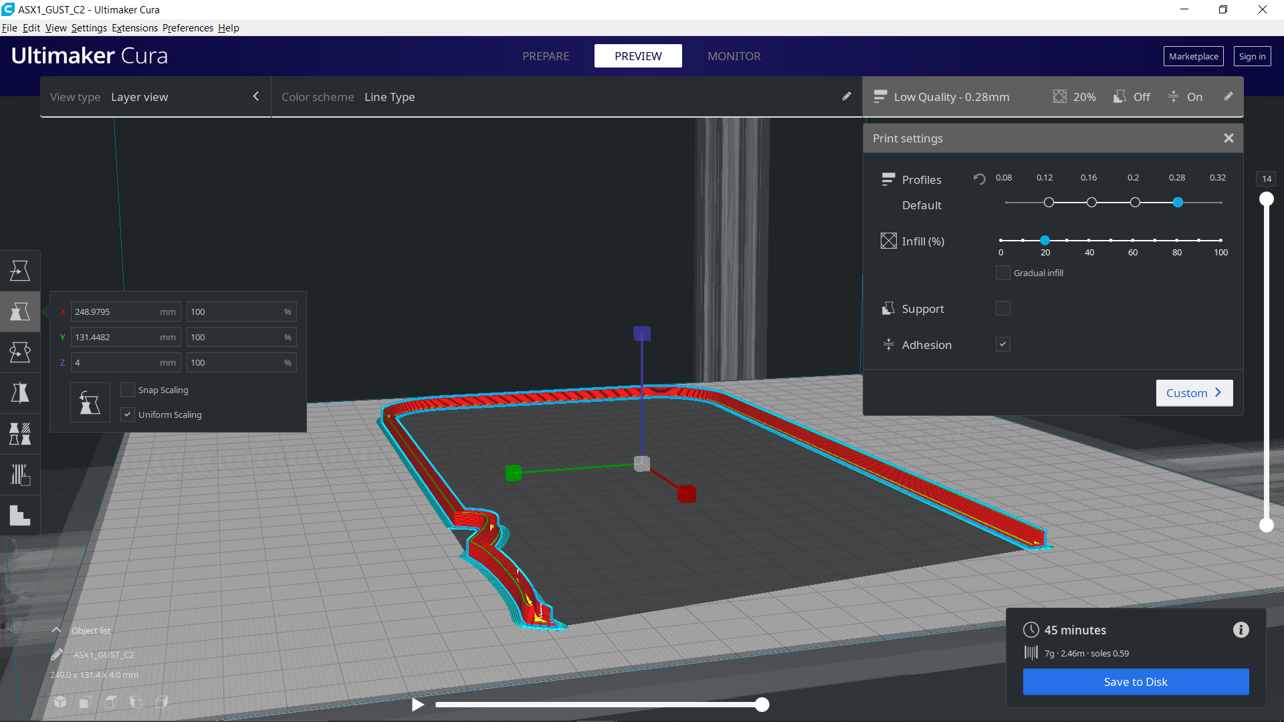Screen dimensions: 1284x722
Task: Select the Support Blocker tool
Action: tap(20, 475)
